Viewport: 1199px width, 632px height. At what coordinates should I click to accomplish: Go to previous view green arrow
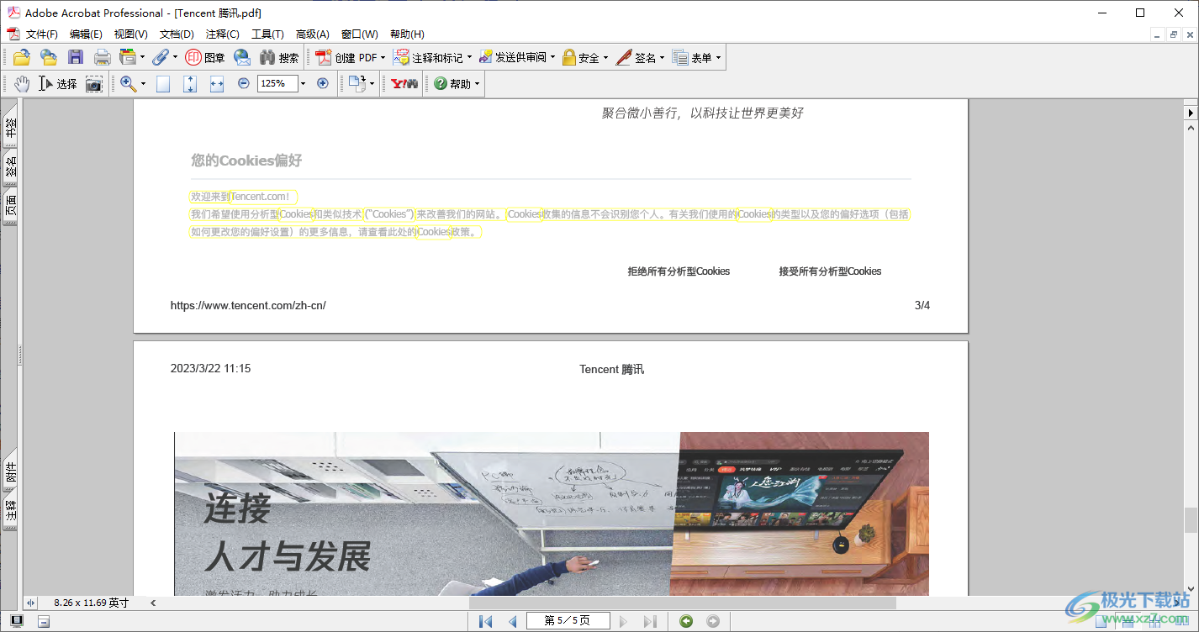pyautogui.click(x=687, y=621)
